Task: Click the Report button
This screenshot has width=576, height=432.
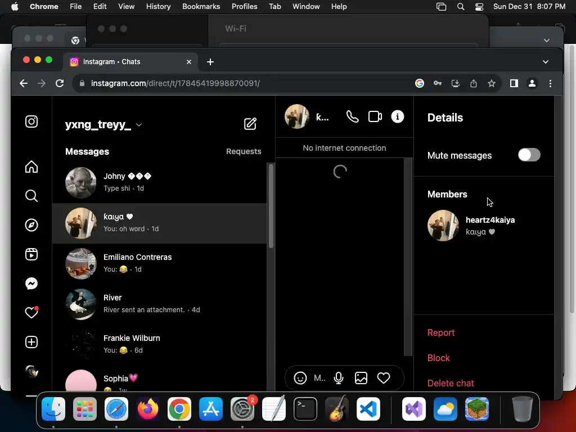Action: coord(441,332)
